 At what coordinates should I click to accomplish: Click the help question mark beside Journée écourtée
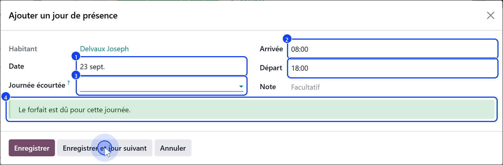point(68,83)
